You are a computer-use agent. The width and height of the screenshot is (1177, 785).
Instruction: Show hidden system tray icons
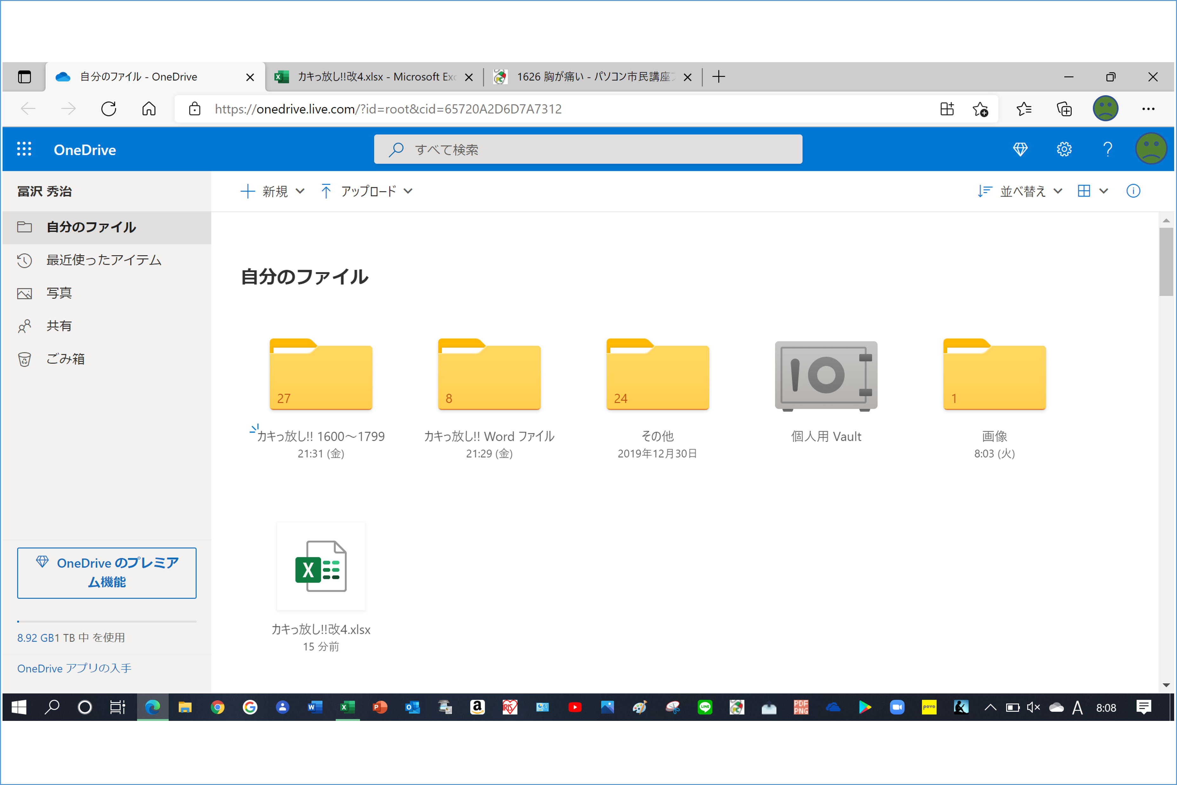pos(990,707)
